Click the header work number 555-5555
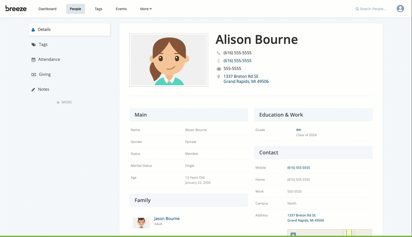Image resolution: width=412 pixels, height=237 pixels. (232, 68)
